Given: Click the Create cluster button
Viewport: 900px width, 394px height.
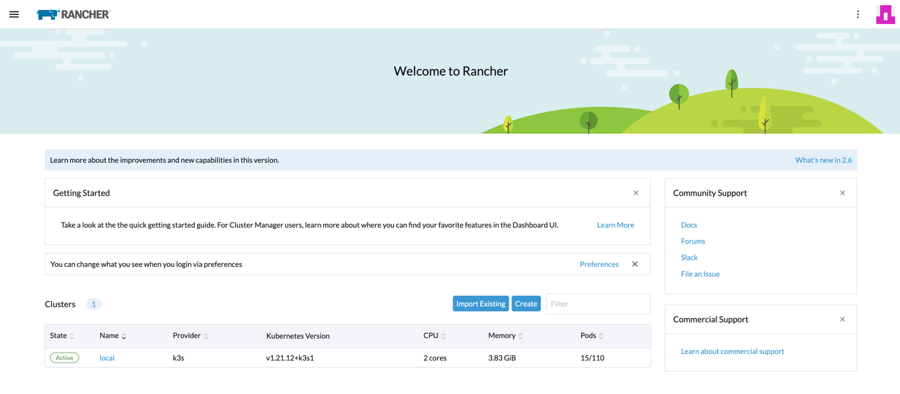Looking at the screenshot, I should (x=526, y=304).
